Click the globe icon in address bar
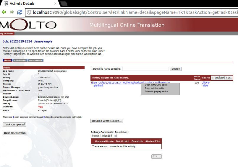Screen dimensions: 238x167 [x=29, y=12]
